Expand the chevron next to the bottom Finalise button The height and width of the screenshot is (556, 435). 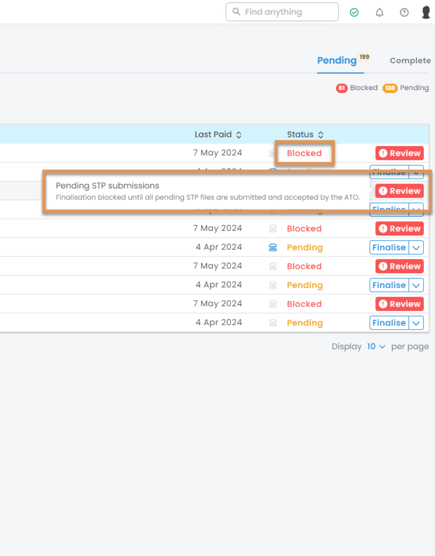[416, 323]
